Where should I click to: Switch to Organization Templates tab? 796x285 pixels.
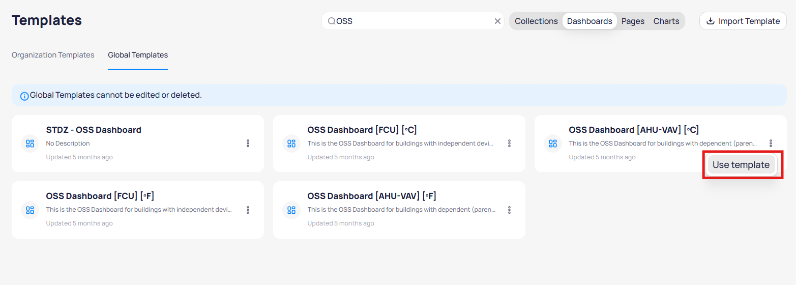(53, 55)
